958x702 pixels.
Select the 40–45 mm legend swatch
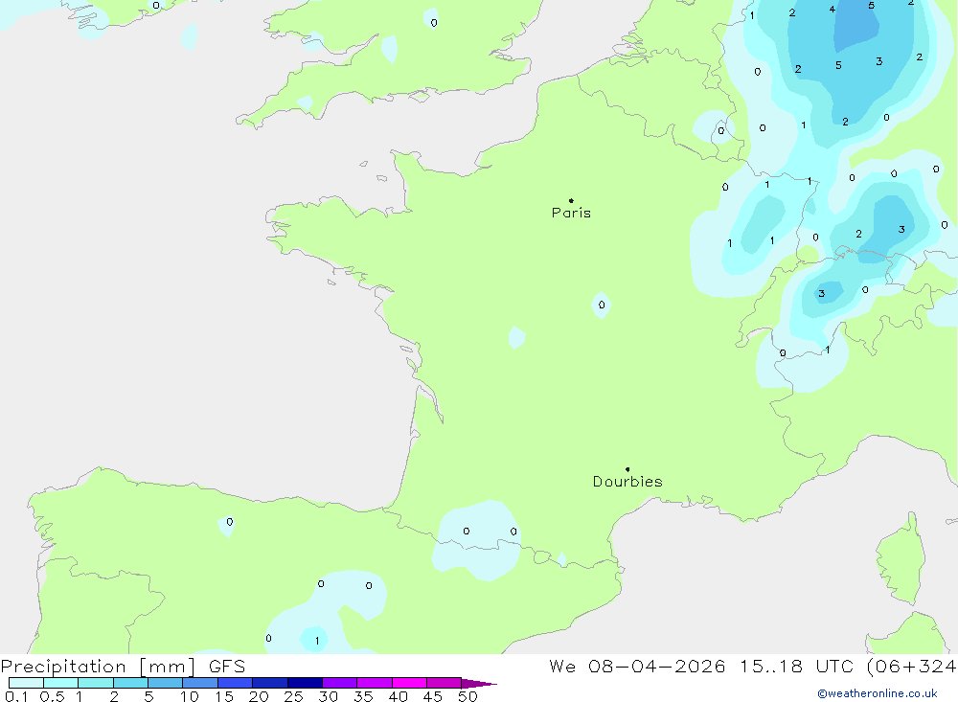point(409,683)
